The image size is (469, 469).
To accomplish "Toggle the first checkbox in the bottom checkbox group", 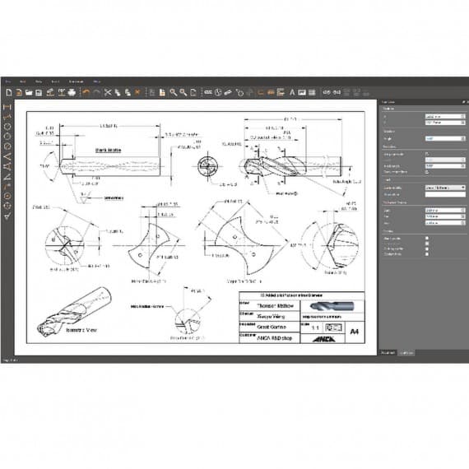I will pyautogui.click(x=427, y=239).
